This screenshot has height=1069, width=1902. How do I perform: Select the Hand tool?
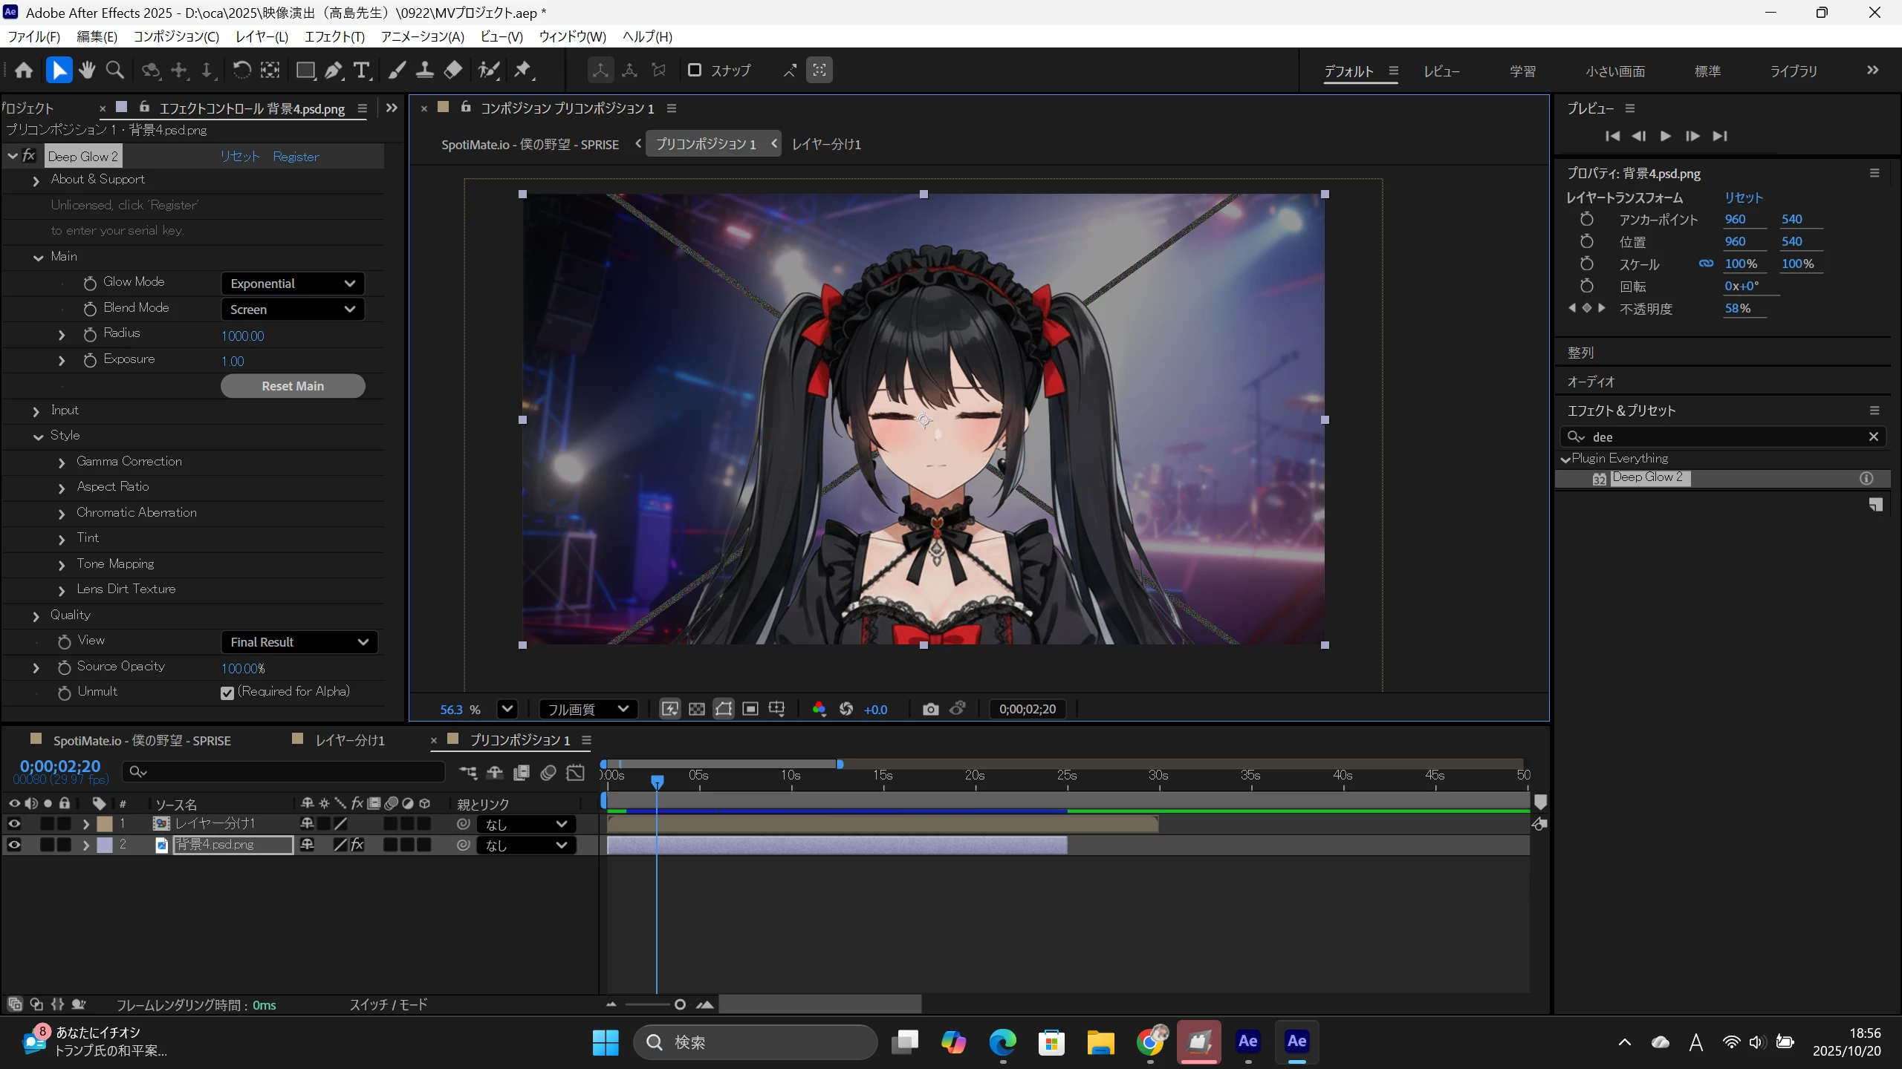(x=87, y=71)
